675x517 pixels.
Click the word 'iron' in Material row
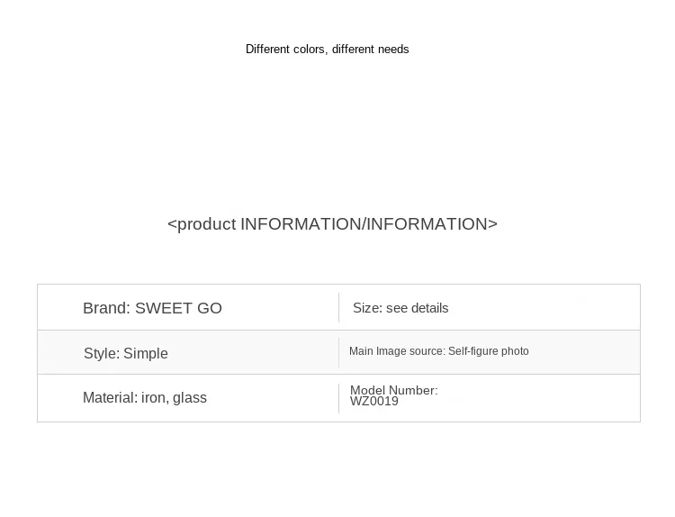pos(154,398)
